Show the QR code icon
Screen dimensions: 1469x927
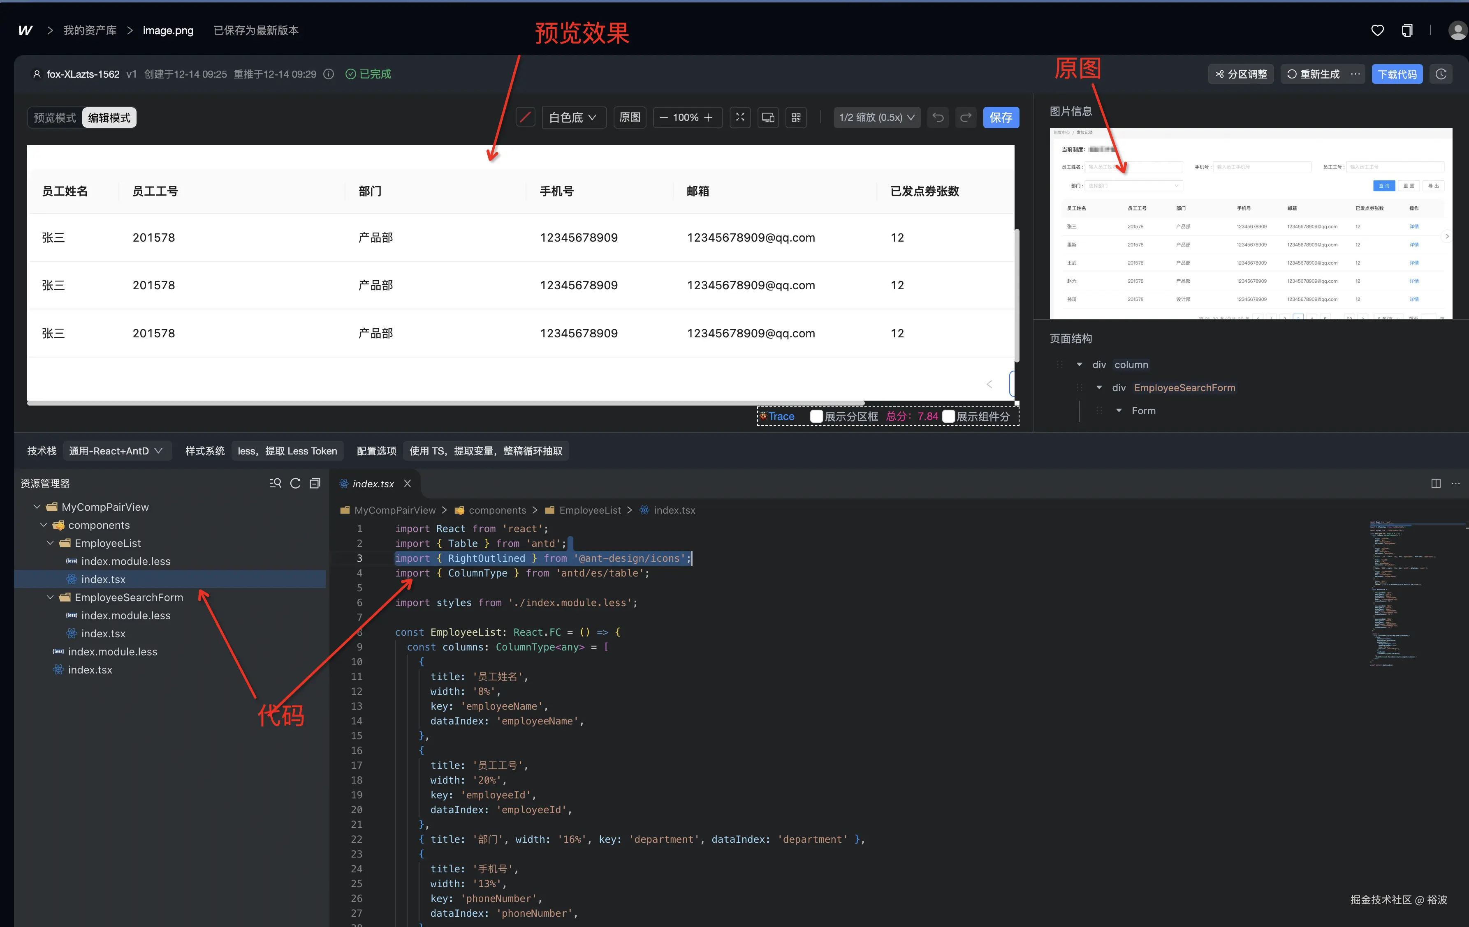(x=796, y=117)
